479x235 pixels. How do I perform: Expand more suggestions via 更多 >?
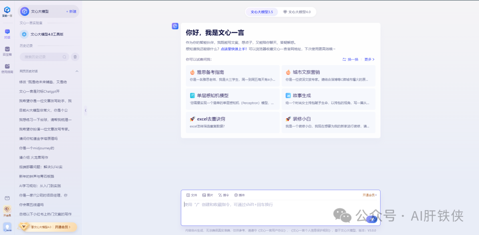pos(369,59)
